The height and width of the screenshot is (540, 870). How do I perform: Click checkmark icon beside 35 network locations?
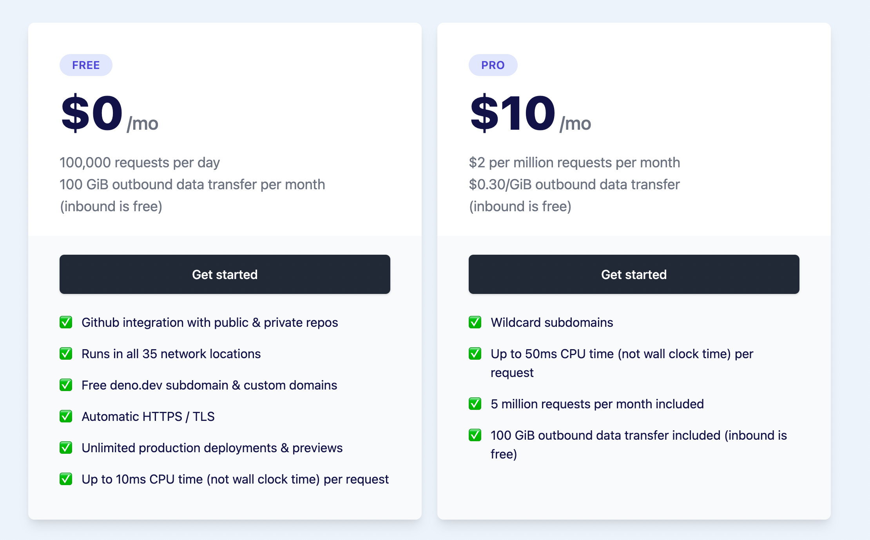[66, 353]
